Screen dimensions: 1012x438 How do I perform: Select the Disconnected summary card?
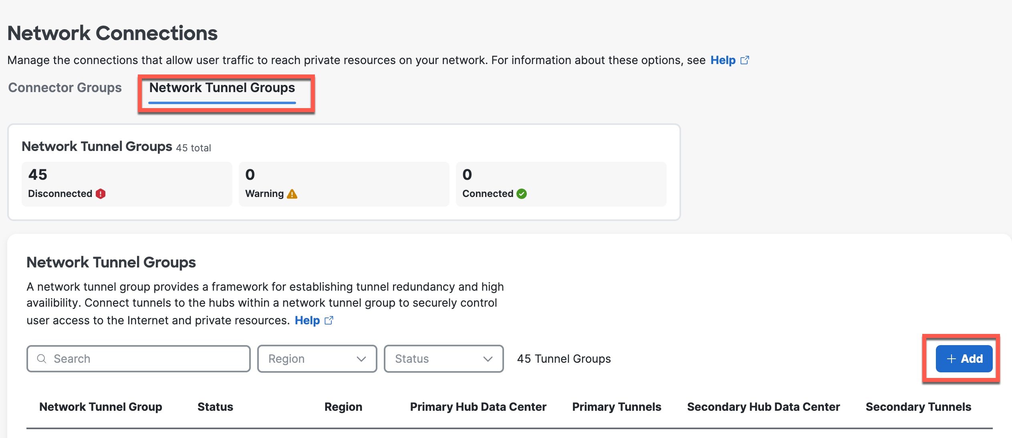pyautogui.click(x=127, y=183)
